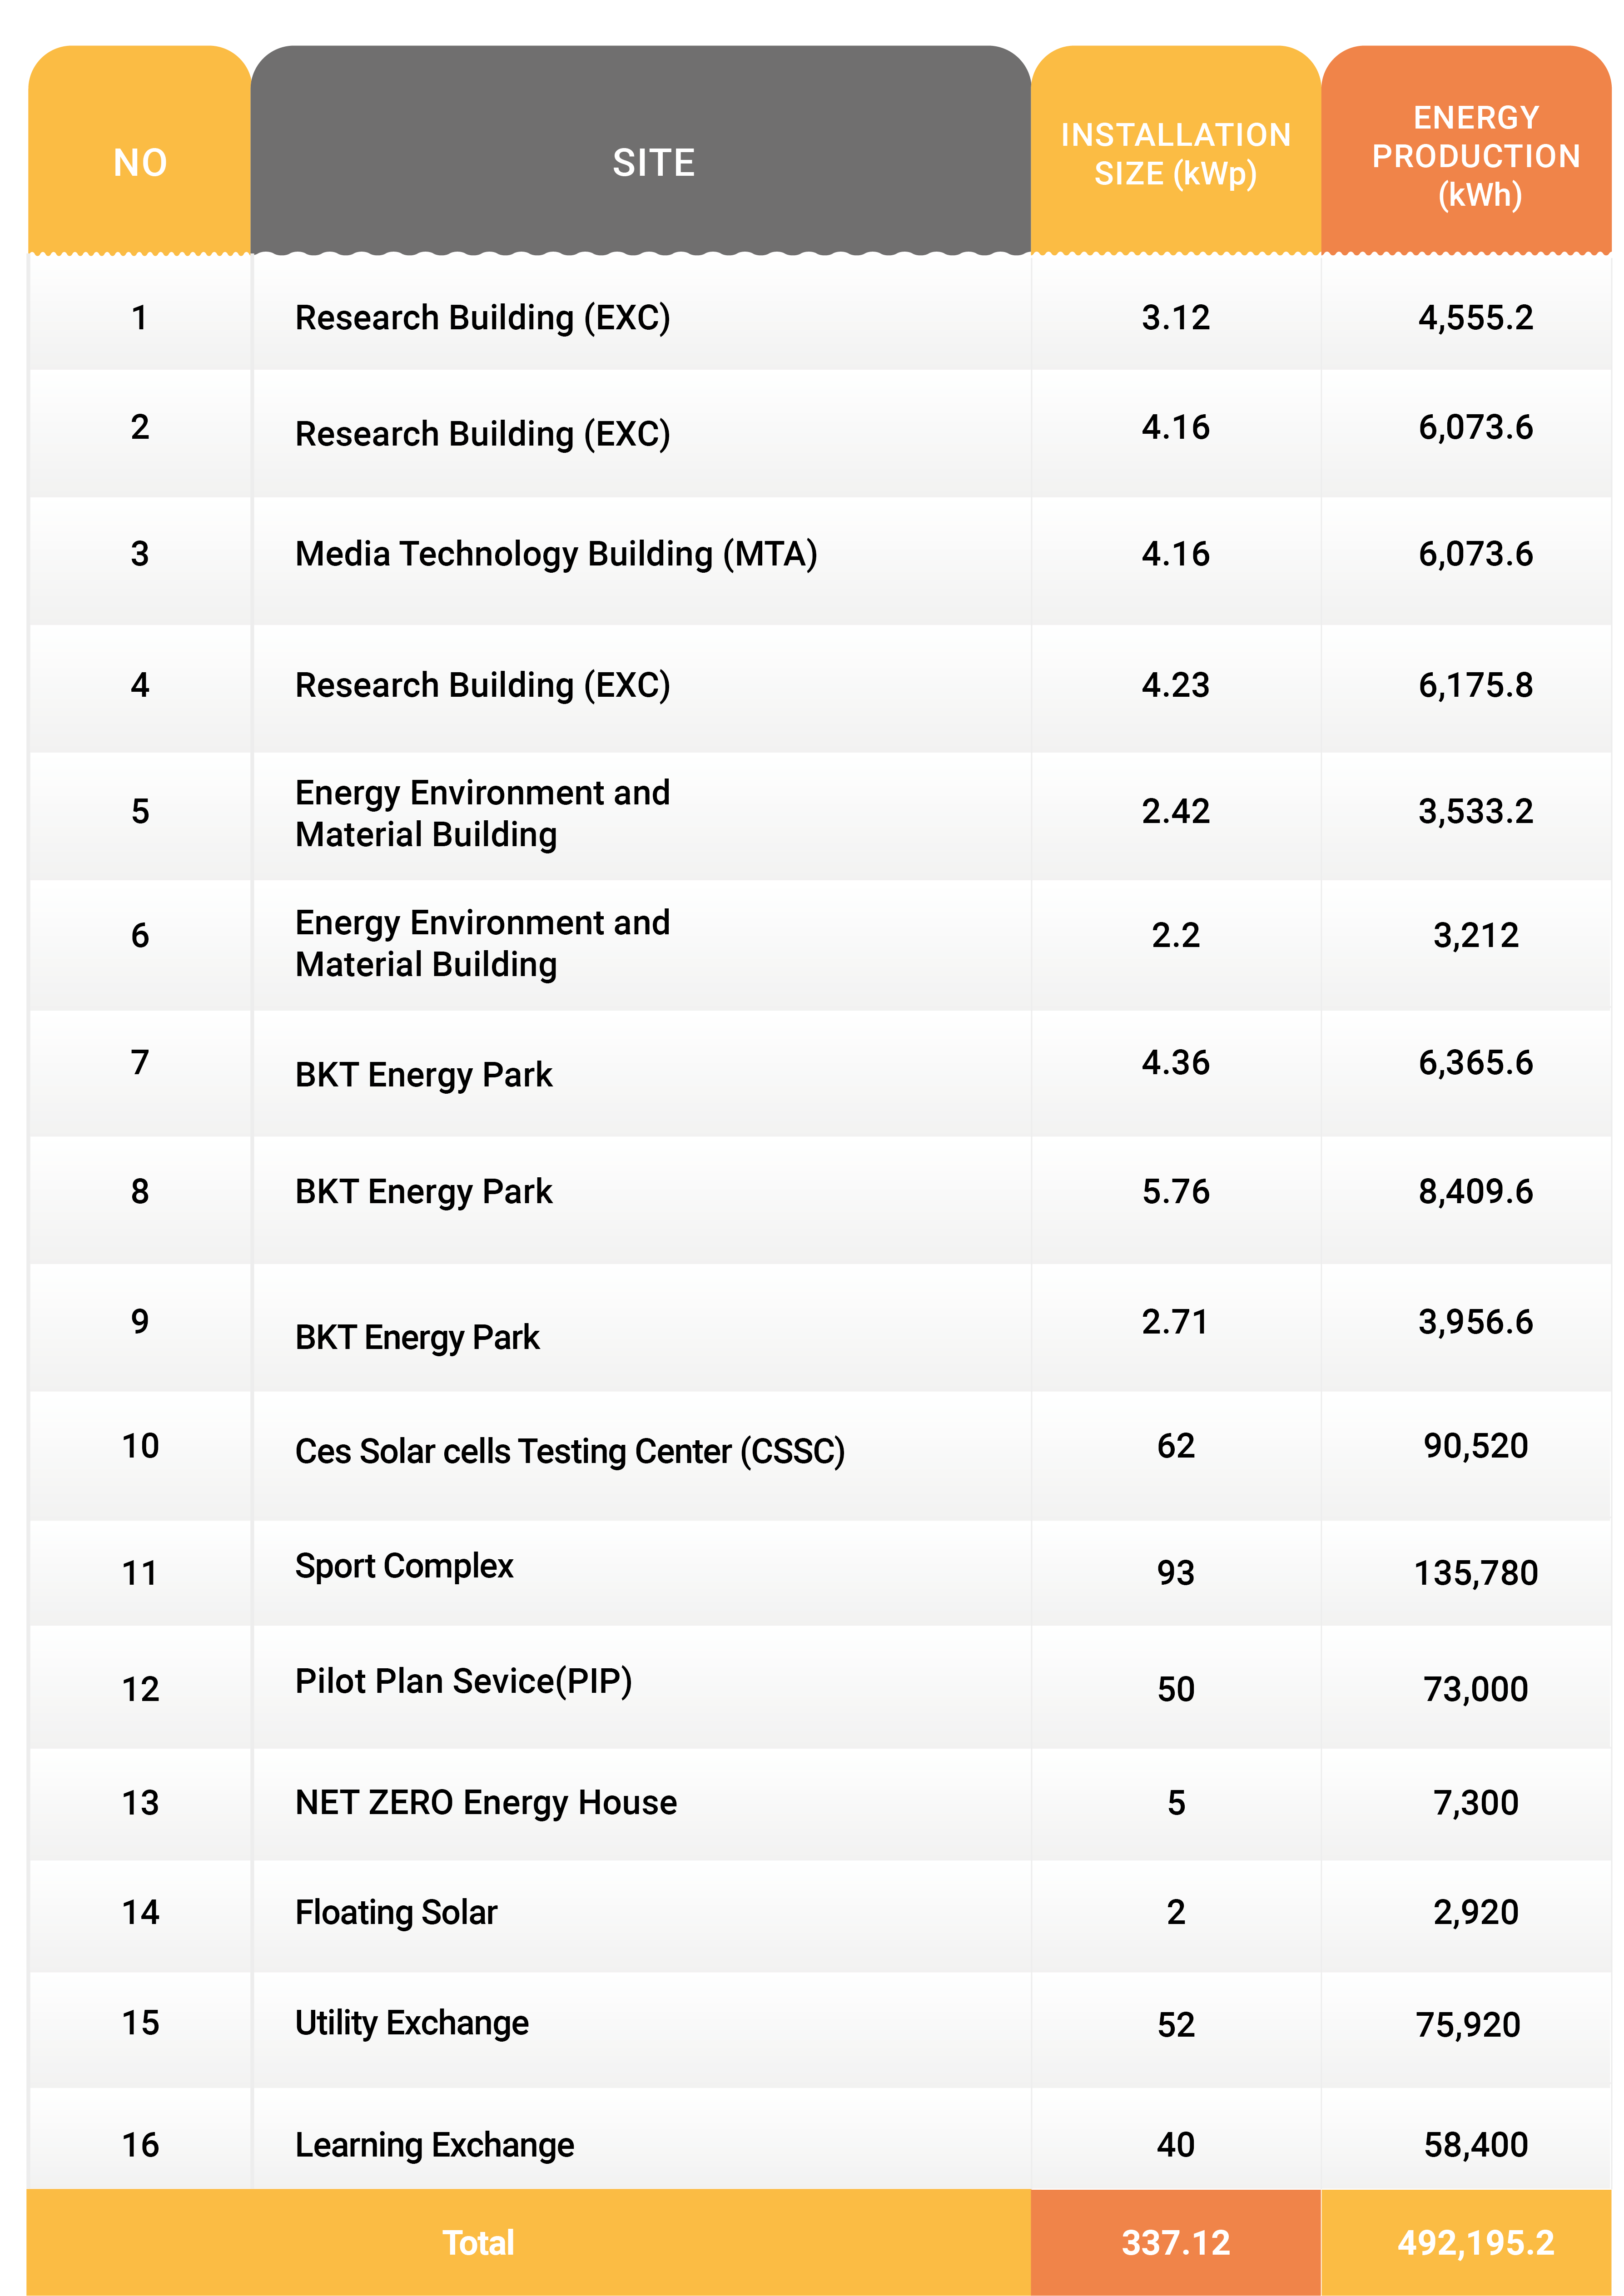This screenshot has height=2296, width=1624.
Task: Select installation size 5.76 for BKT Energy Park
Action: (1176, 1192)
